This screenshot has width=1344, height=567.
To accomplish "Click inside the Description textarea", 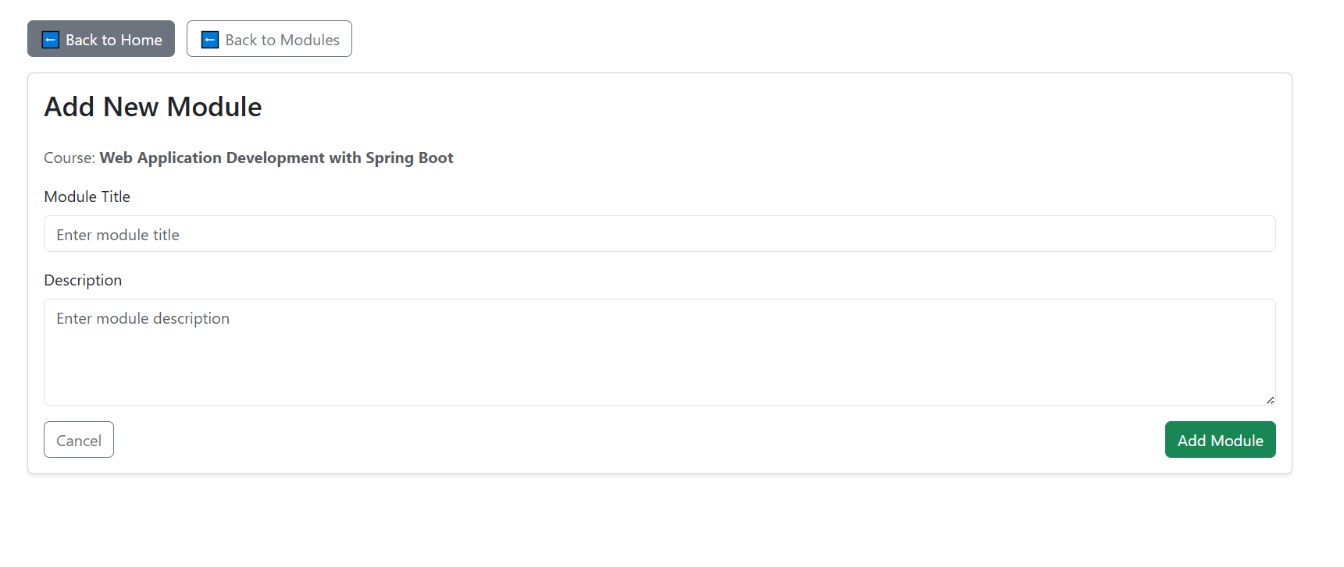I will click(659, 351).
